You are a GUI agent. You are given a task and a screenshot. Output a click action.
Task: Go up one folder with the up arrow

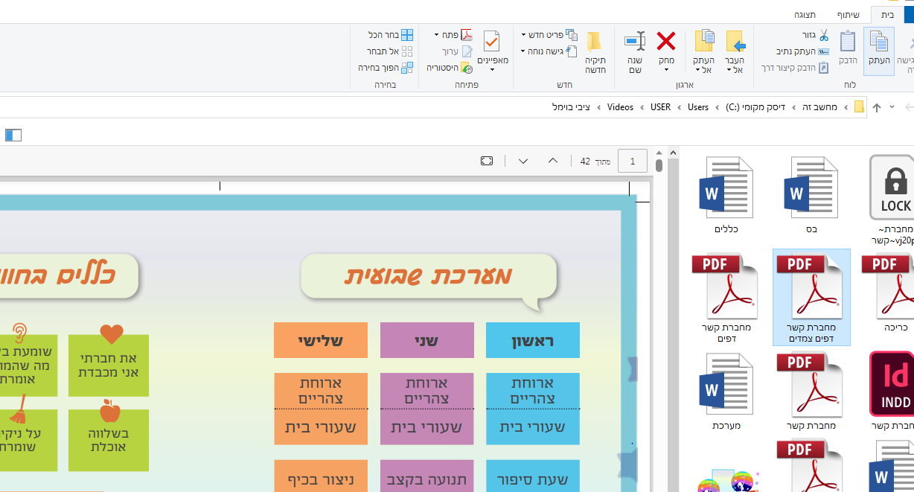coord(877,107)
